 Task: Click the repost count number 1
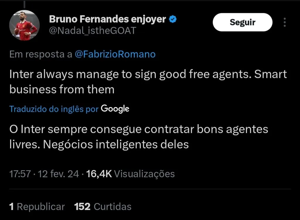click(x=12, y=207)
